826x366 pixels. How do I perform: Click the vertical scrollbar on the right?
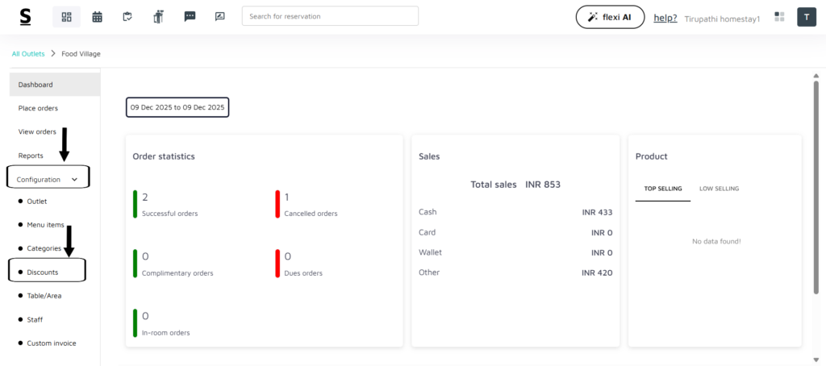point(816,185)
